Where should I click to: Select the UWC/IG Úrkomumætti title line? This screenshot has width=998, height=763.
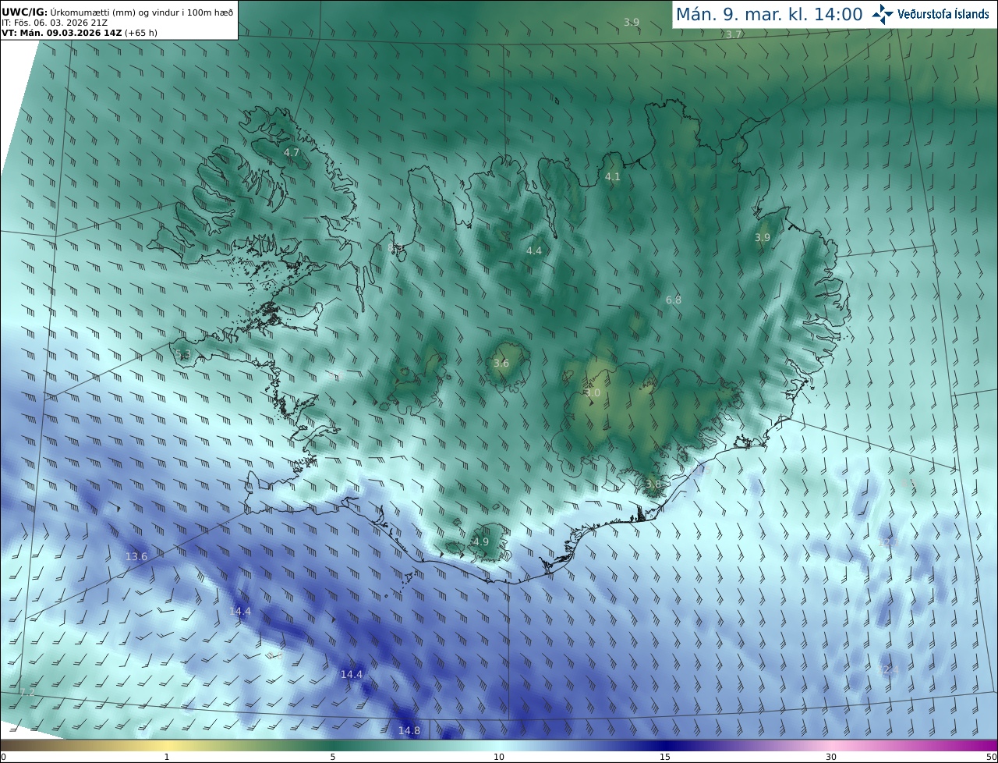[x=118, y=12]
